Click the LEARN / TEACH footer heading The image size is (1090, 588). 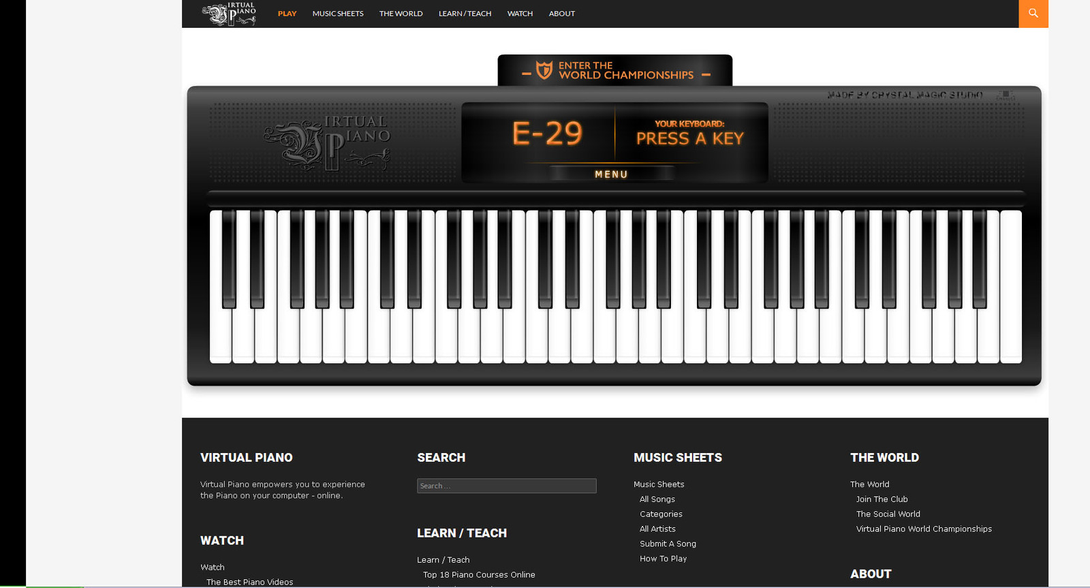[462, 533]
